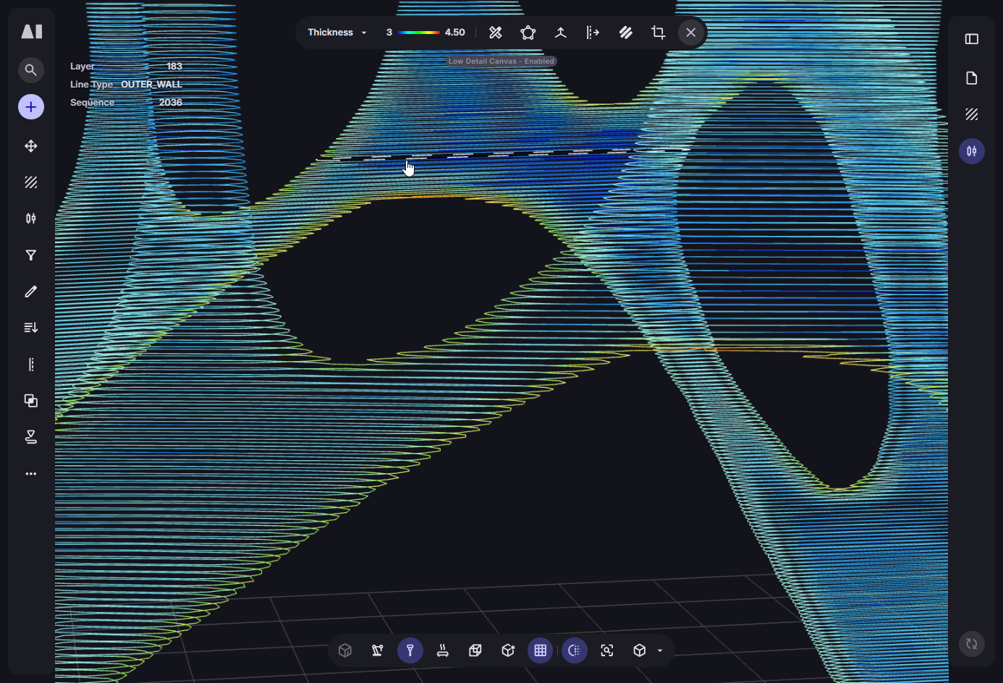Close the top toolbar with X button
Image resolution: width=1003 pixels, height=683 pixels.
pos(691,33)
